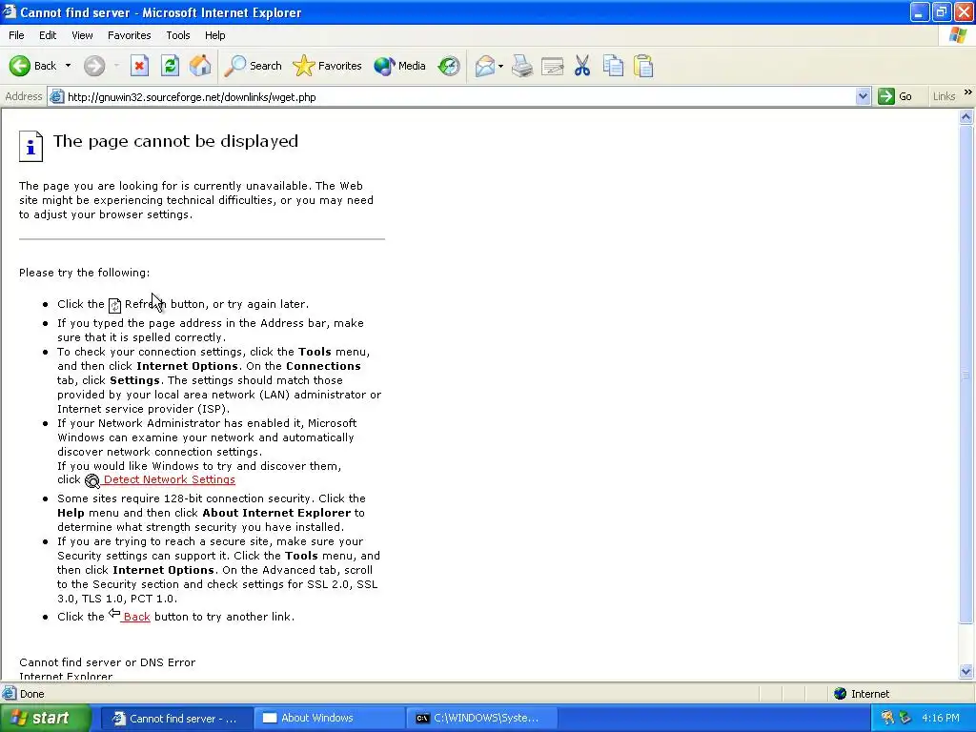Click the page icon in Address bar
976x732 pixels.
(x=56, y=97)
